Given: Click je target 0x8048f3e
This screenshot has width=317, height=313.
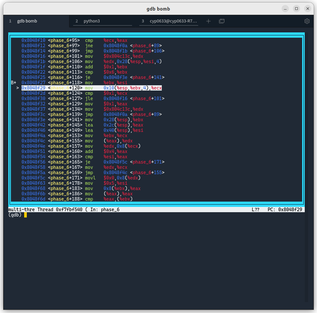Looking at the screenshot, I should pos(115,77).
